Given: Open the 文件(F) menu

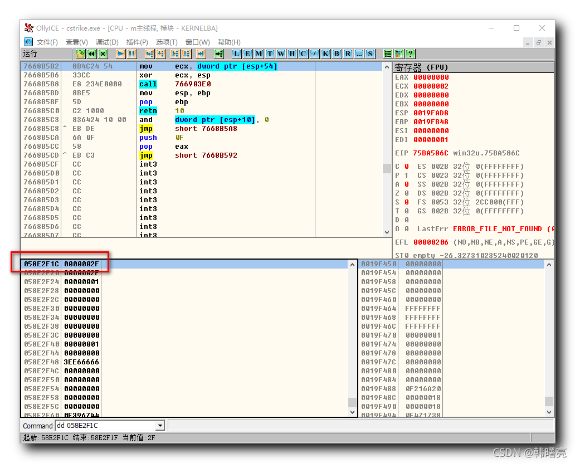Looking at the screenshot, I should pos(47,42).
